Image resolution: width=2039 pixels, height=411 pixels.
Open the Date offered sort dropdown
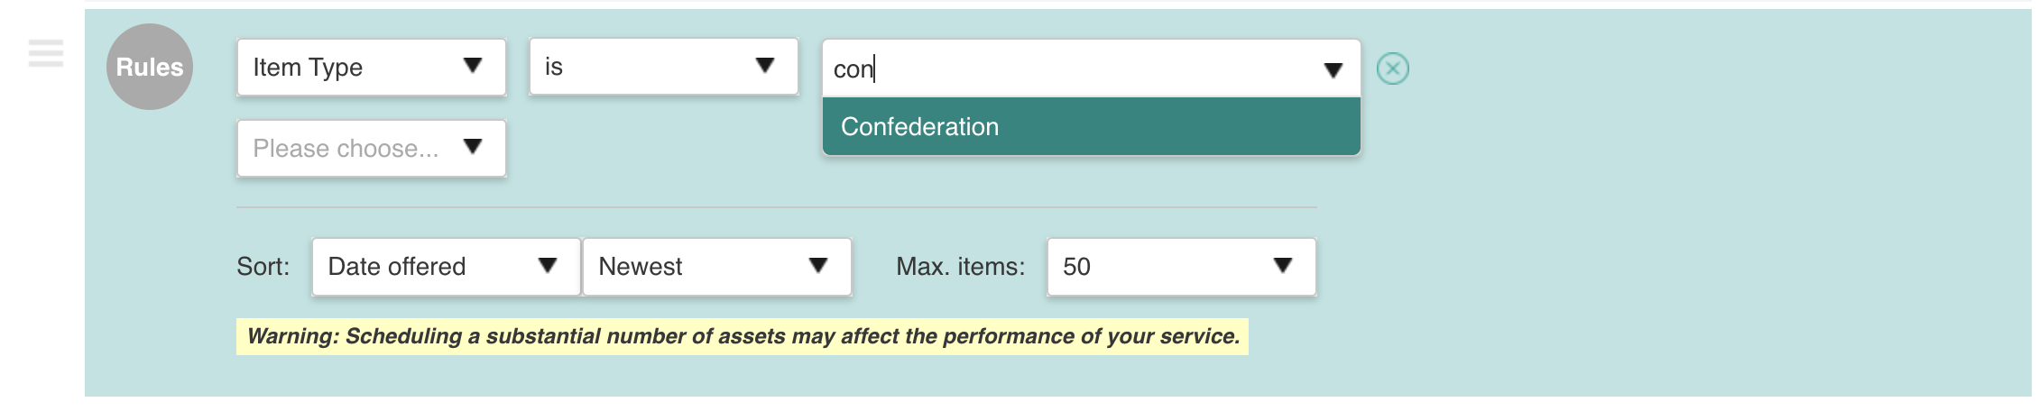pos(447,267)
